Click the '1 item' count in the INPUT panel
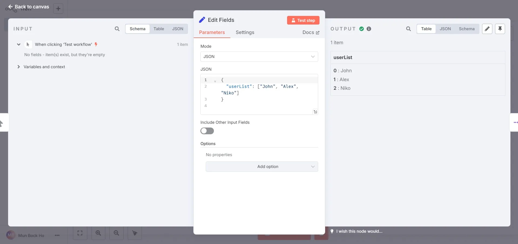Image resolution: width=518 pixels, height=244 pixels. click(x=182, y=44)
